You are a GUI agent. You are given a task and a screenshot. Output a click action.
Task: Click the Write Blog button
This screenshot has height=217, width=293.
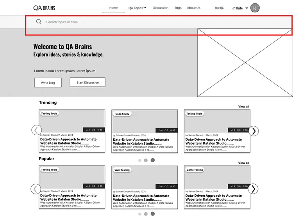[x=48, y=83]
